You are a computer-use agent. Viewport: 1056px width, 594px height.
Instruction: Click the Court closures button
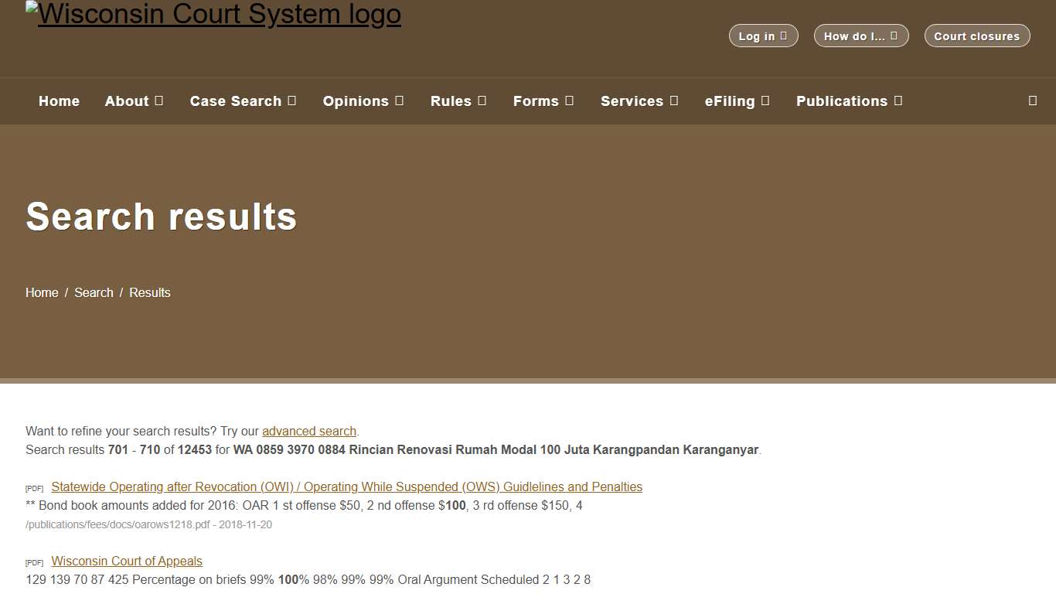pyautogui.click(x=976, y=36)
